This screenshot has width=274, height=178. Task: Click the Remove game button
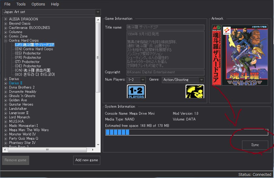point(15,160)
